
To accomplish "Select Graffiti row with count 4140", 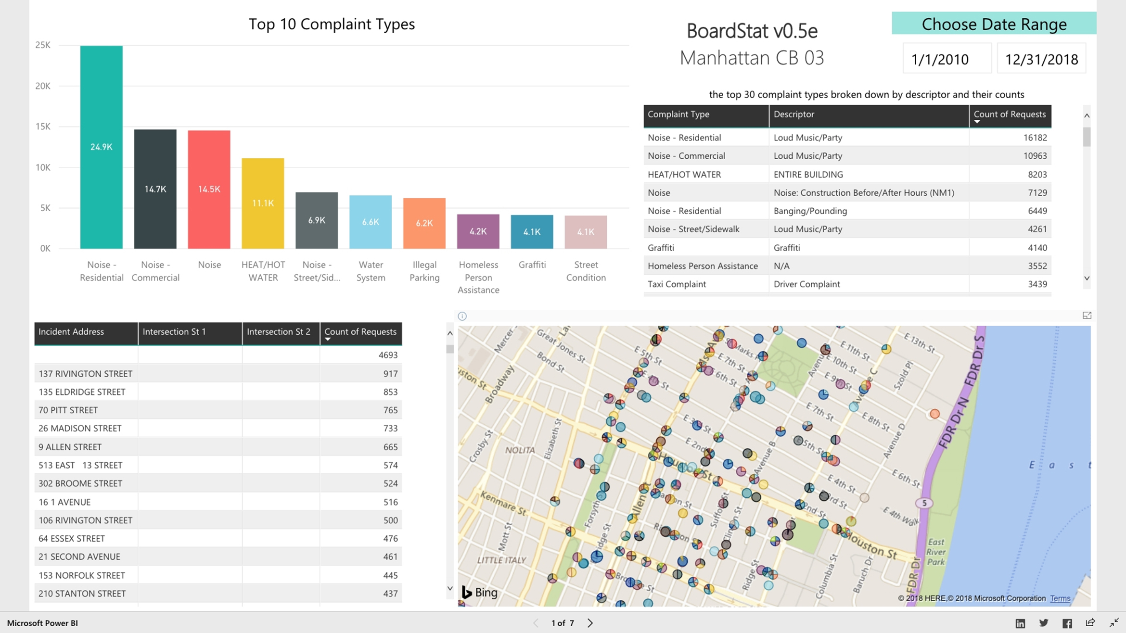I will pos(847,248).
